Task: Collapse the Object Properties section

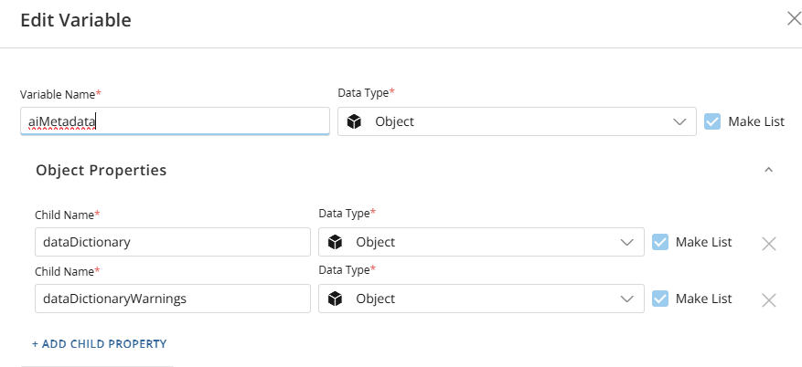Action: tap(768, 170)
